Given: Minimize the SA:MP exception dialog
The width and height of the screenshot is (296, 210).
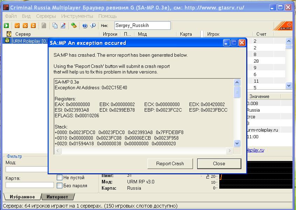Looking at the screenshot, I should (226, 43).
